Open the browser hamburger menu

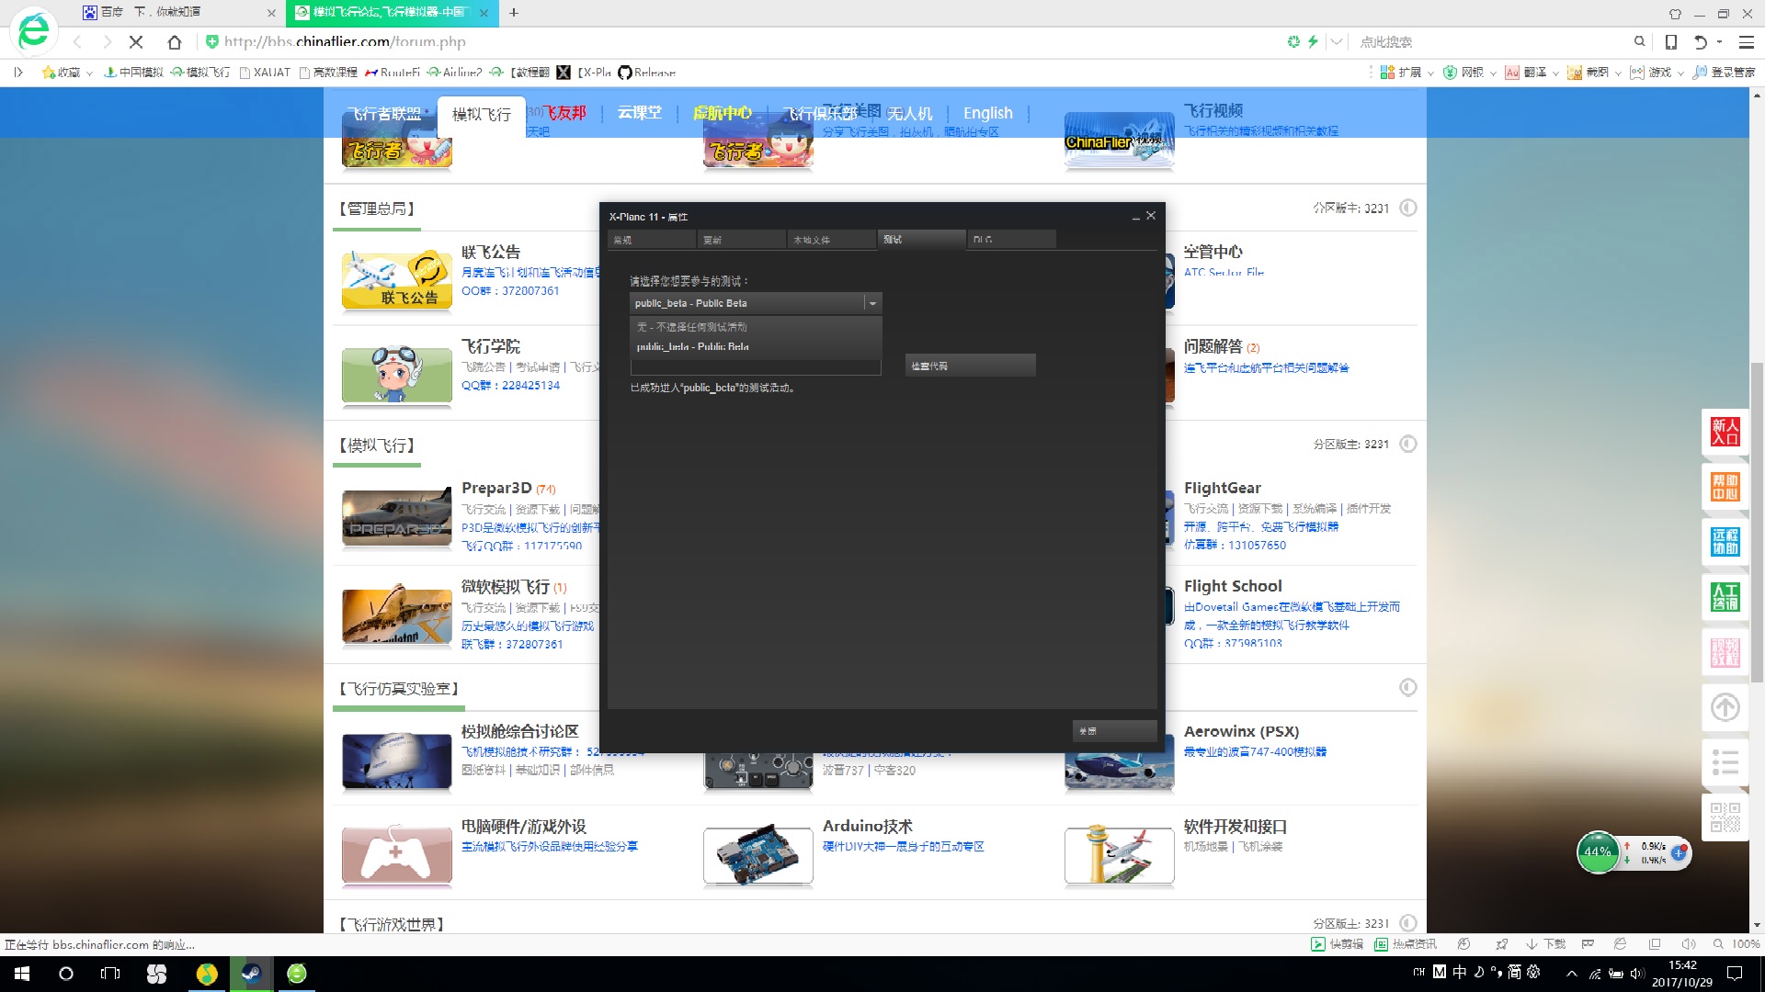point(1747,41)
